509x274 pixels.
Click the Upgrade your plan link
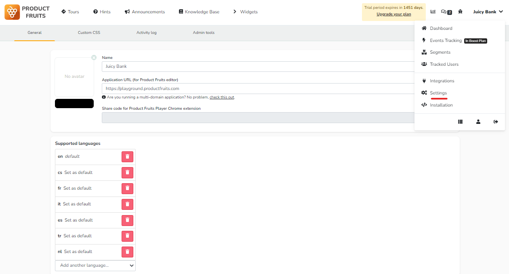point(394,14)
